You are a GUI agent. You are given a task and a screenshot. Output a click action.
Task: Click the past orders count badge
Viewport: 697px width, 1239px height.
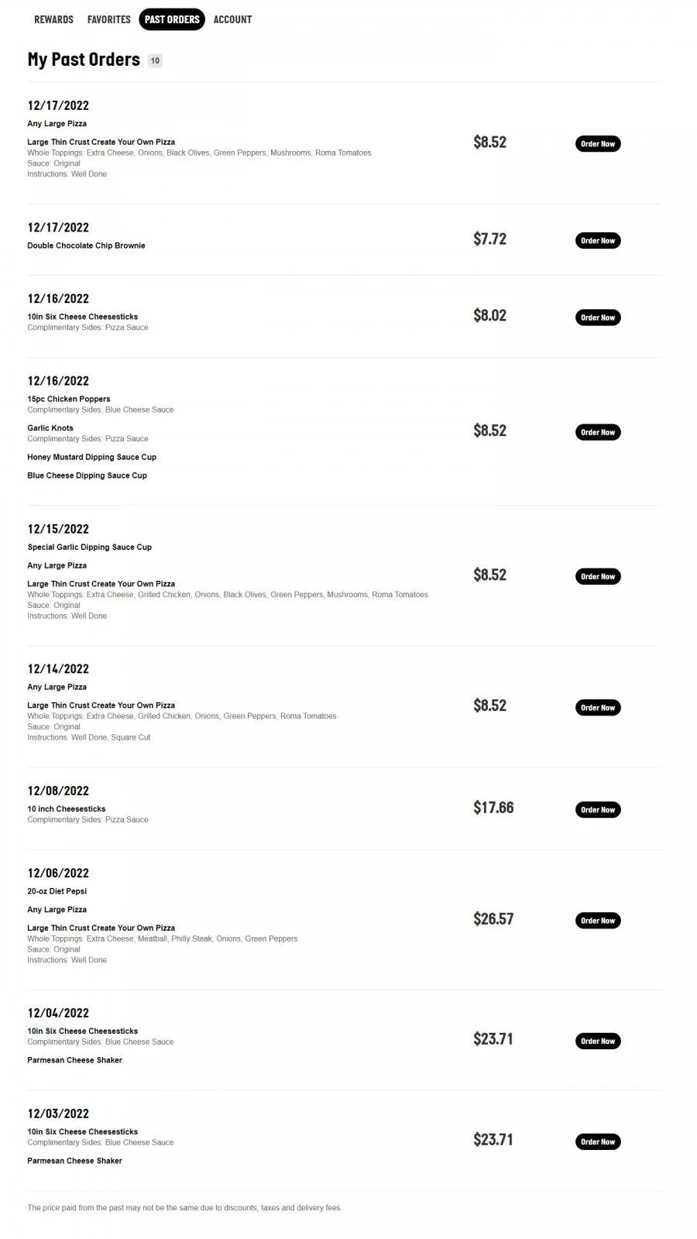pos(155,60)
